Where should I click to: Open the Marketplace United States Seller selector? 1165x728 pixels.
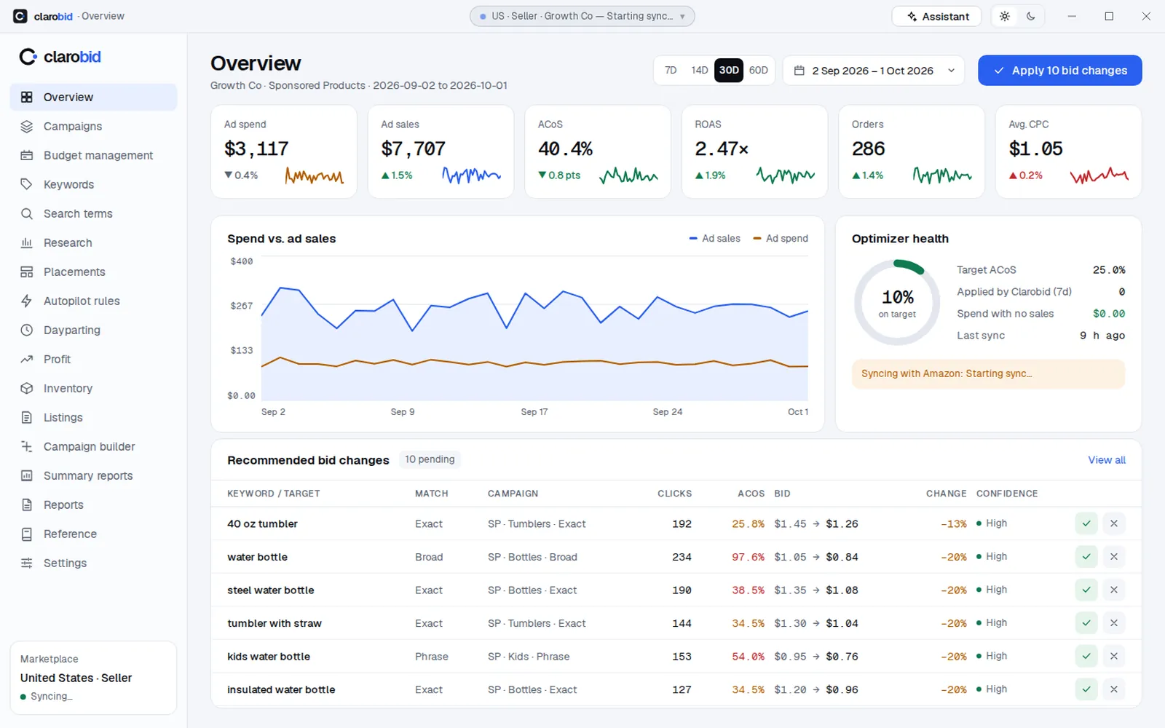click(x=93, y=678)
